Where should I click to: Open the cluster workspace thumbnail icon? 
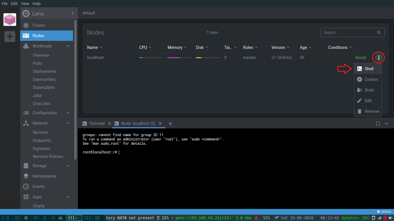[x=10, y=20]
